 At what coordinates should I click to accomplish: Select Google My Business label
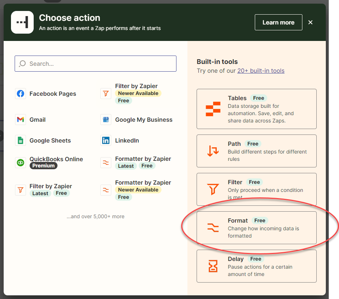coord(144,120)
